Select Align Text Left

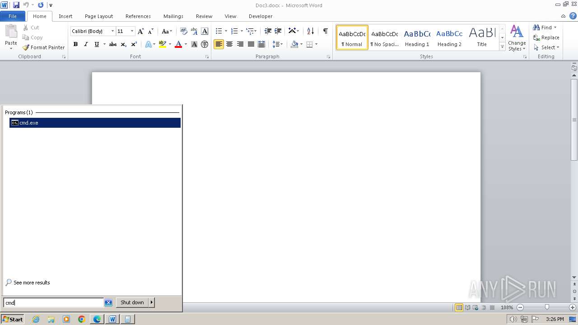click(219, 44)
